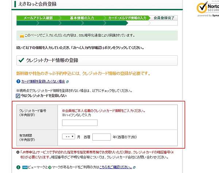Open the カード情報を登録したくない場合 link
The image size is (219, 173).
[43, 82]
